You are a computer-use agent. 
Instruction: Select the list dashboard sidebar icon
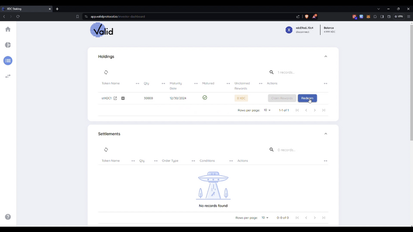pyautogui.click(x=8, y=60)
